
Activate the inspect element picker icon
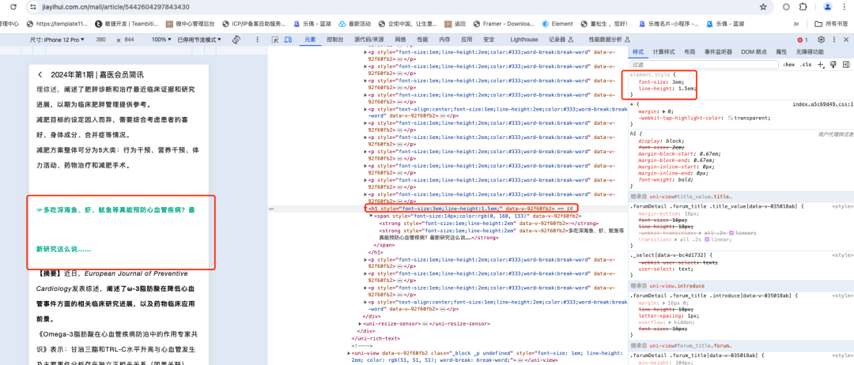[276, 40]
